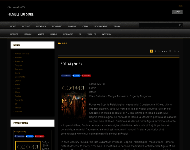The image size is (190, 150).
Task: Open the RSS feed link
Action: pos(180,6)
